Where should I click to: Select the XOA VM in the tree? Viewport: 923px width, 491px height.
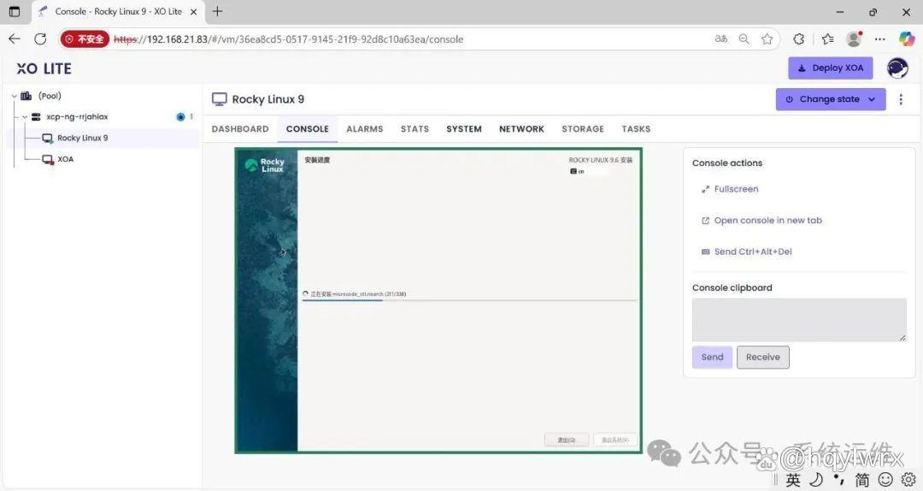pyautogui.click(x=65, y=159)
